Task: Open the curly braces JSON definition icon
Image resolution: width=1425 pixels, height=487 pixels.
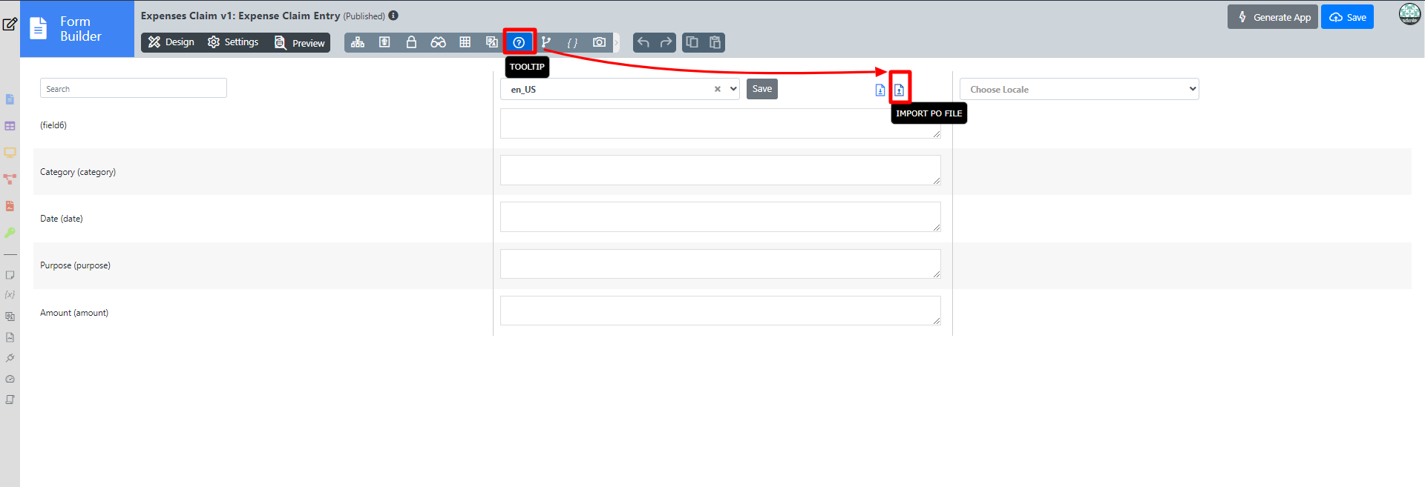Action: (572, 42)
